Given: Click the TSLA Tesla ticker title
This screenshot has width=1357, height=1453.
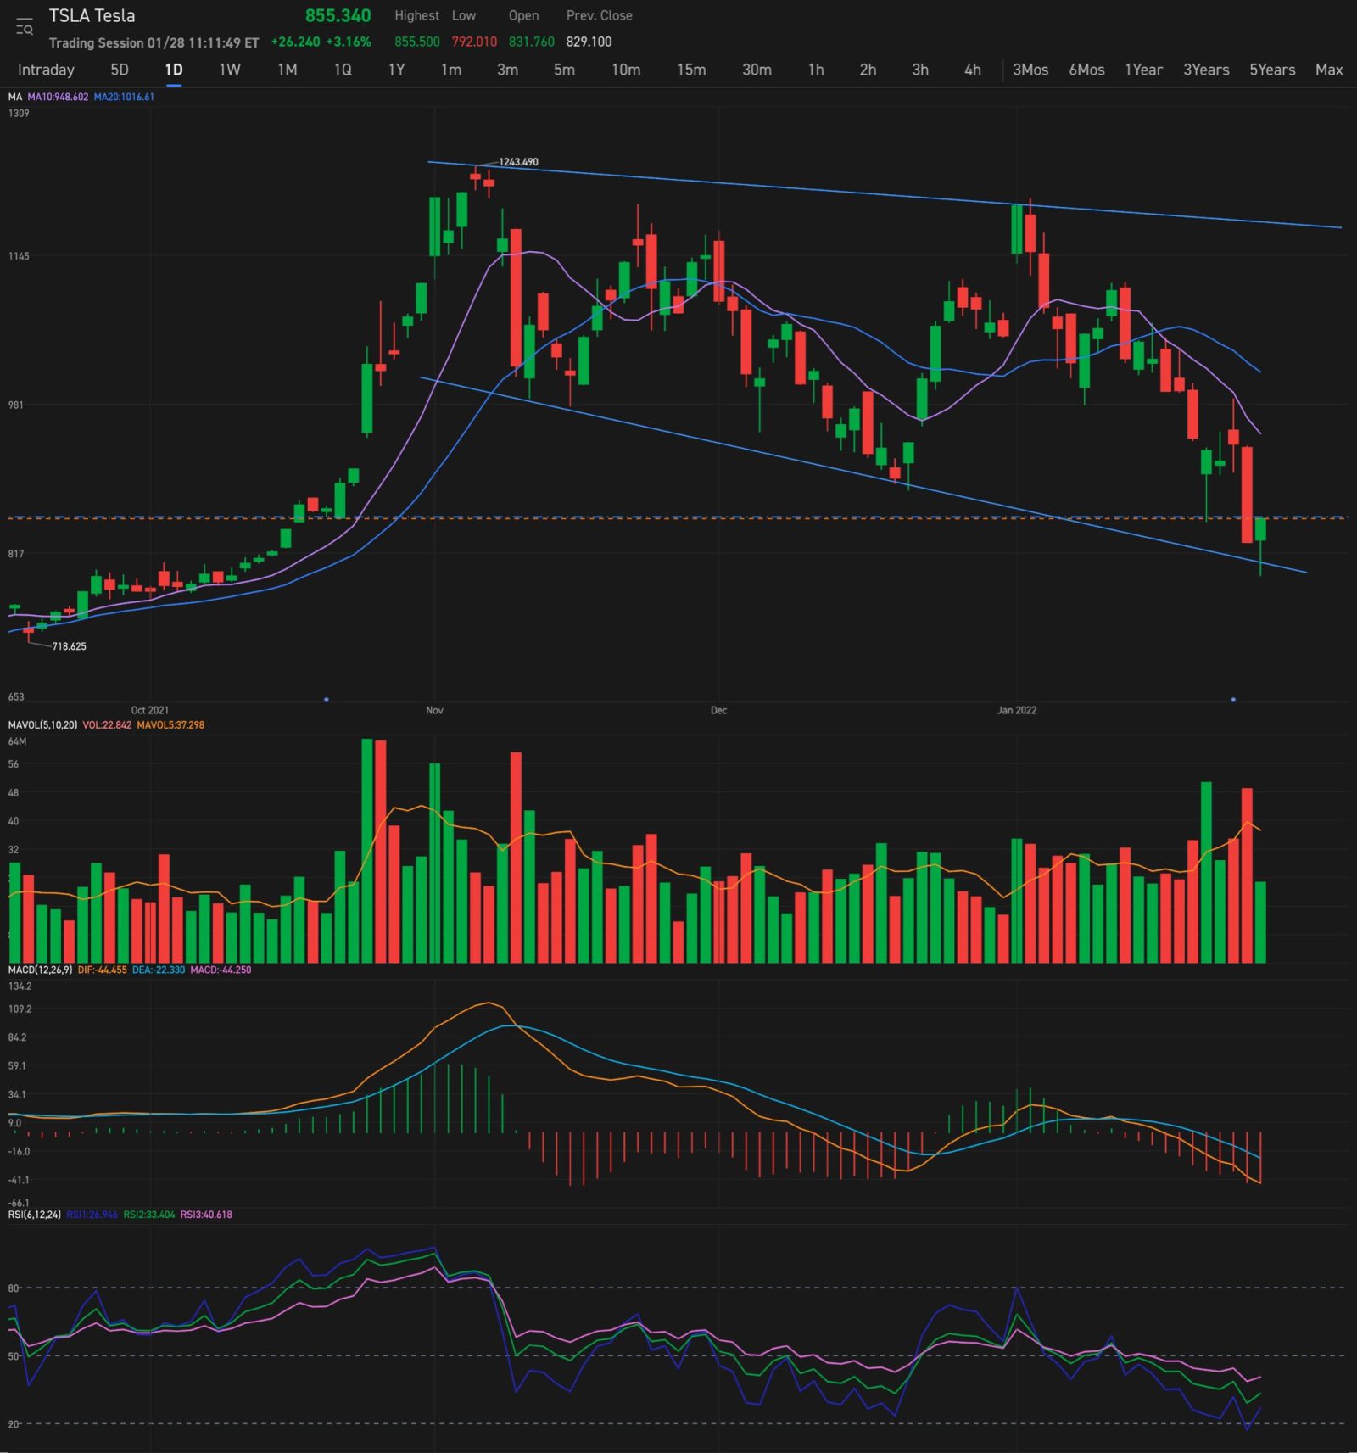Looking at the screenshot, I should pyautogui.click(x=92, y=16).
